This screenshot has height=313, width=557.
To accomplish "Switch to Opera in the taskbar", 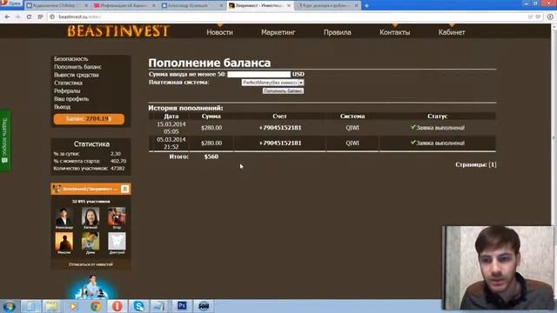I will tap(117, 306).
